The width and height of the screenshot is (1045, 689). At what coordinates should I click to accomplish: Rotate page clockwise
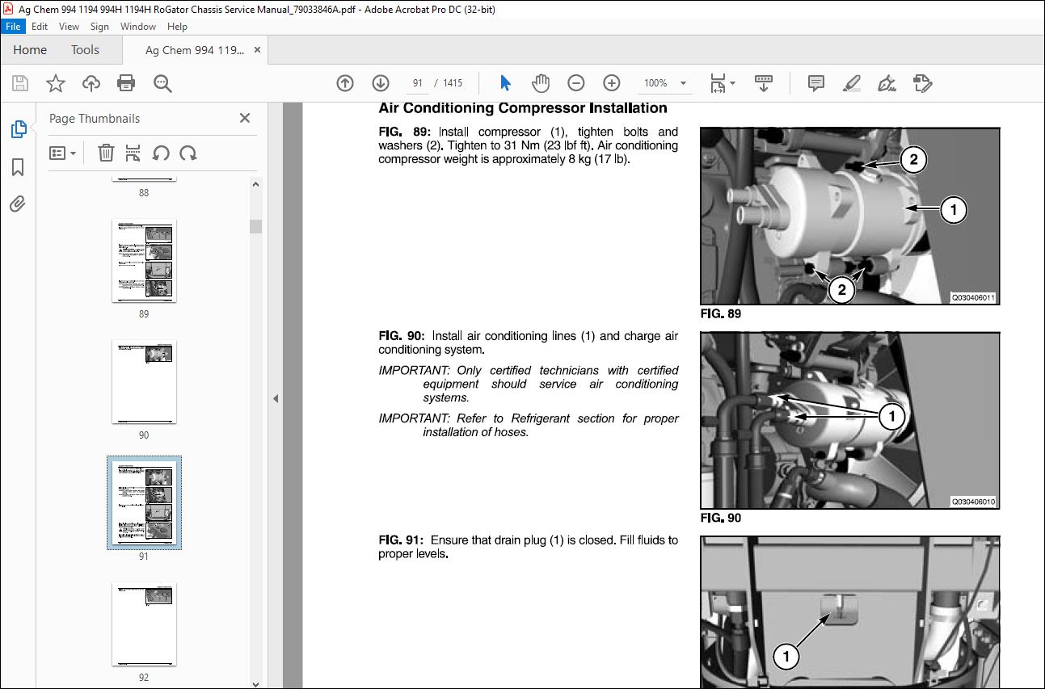coord(188,153)
